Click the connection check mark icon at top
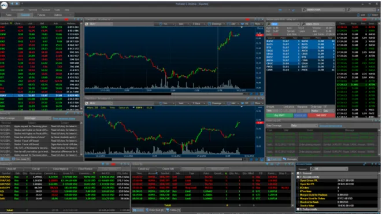Screen dimensions: 382x214 coord(293,10)
